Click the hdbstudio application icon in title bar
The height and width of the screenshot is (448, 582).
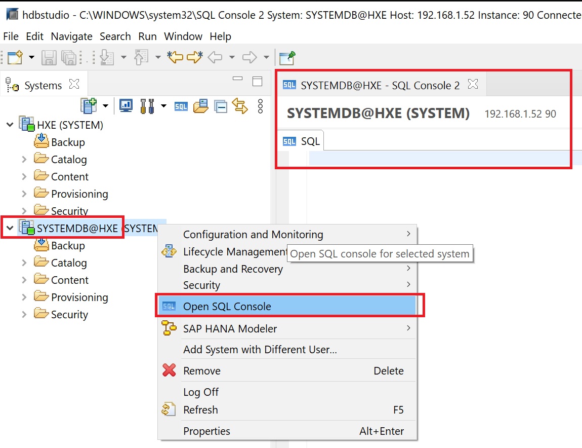[12, 15]
